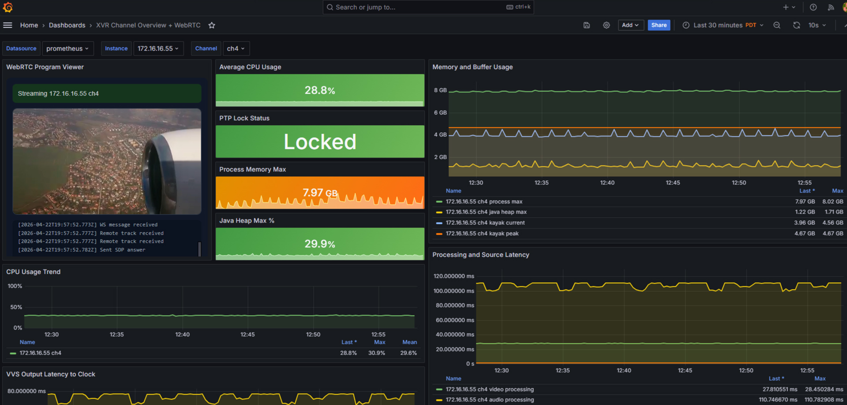
Task: Open the auto-refresh interval 10s dropdown
Action: [817, 25]
